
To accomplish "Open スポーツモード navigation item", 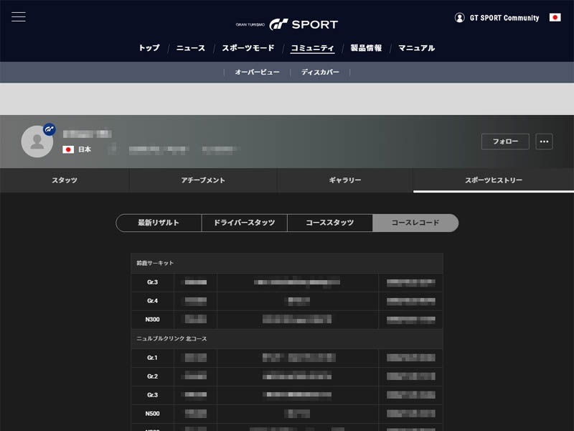I will click(248, 48).
